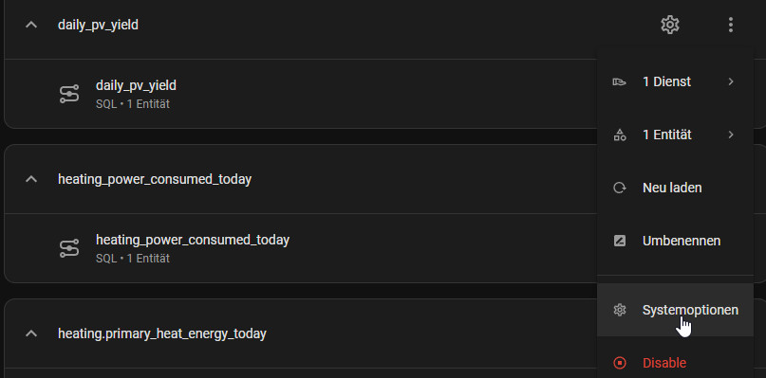The height and width of the screenshot is (378, 766).
Task: Expand the 1 Dienst submenu arrow
Action: (731, 81)
